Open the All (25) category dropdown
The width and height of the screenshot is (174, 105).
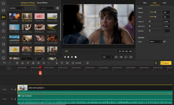click(17, 8)
